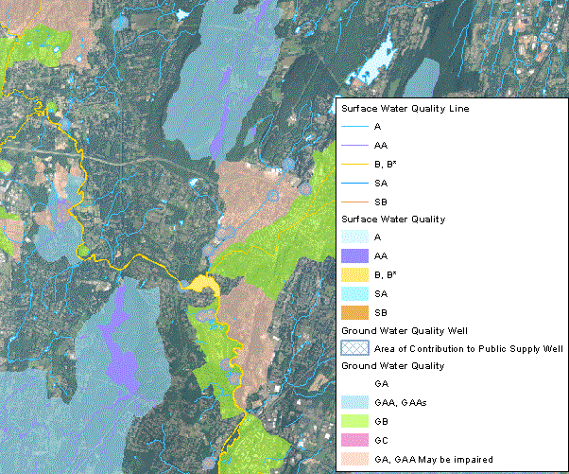
Task: Click the 'Surface Water Quality' area heading
Action: click(x=393, y=219)
